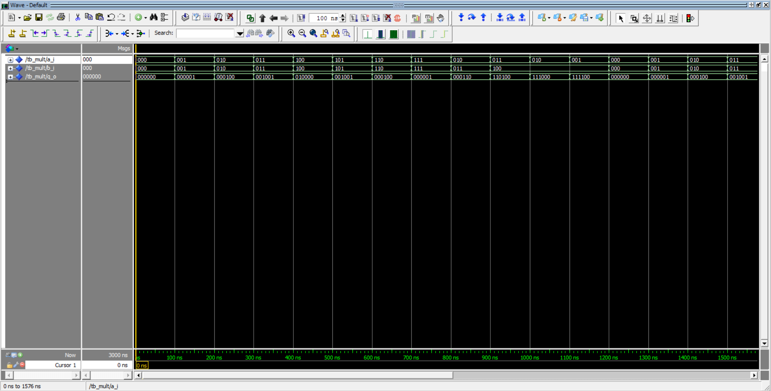The image size is (771, 391).
Task: Click the 500 ns timeline label
Action: (x=332, y=358)
